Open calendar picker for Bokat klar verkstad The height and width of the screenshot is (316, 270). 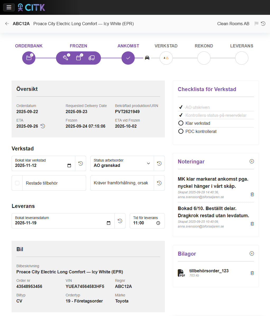point(69,166)
